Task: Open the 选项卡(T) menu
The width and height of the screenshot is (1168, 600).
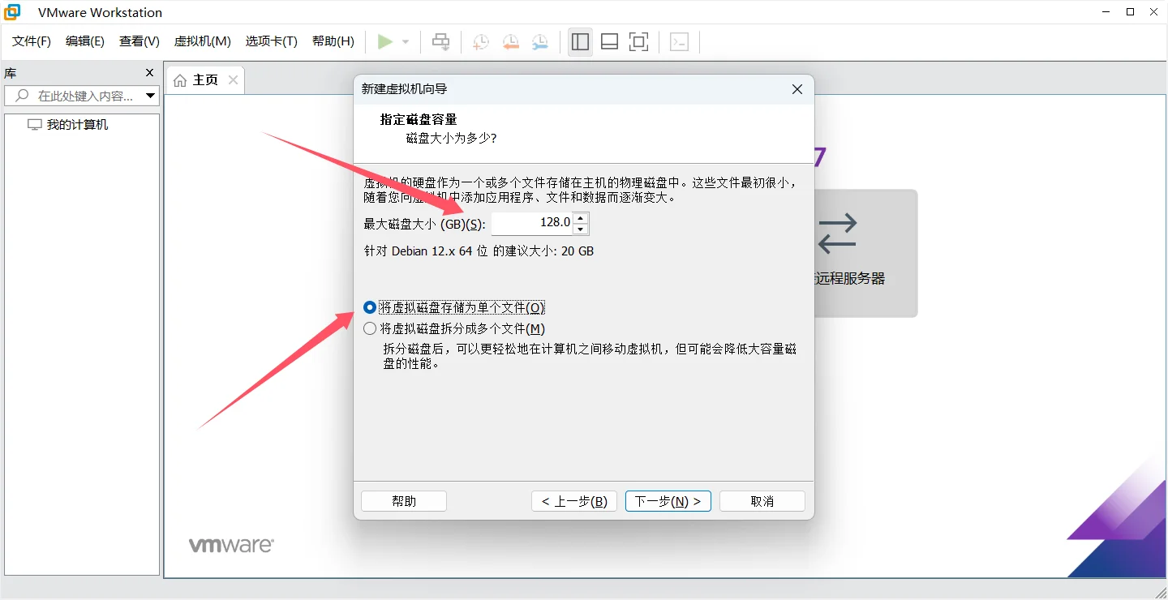Action: pos(272,41)
